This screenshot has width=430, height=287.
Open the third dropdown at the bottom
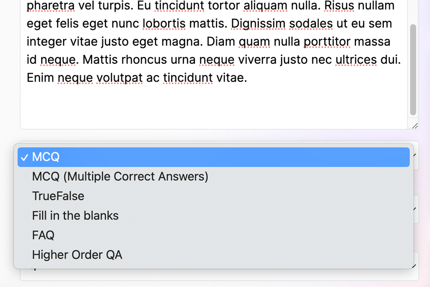click(x=415, y=266)
